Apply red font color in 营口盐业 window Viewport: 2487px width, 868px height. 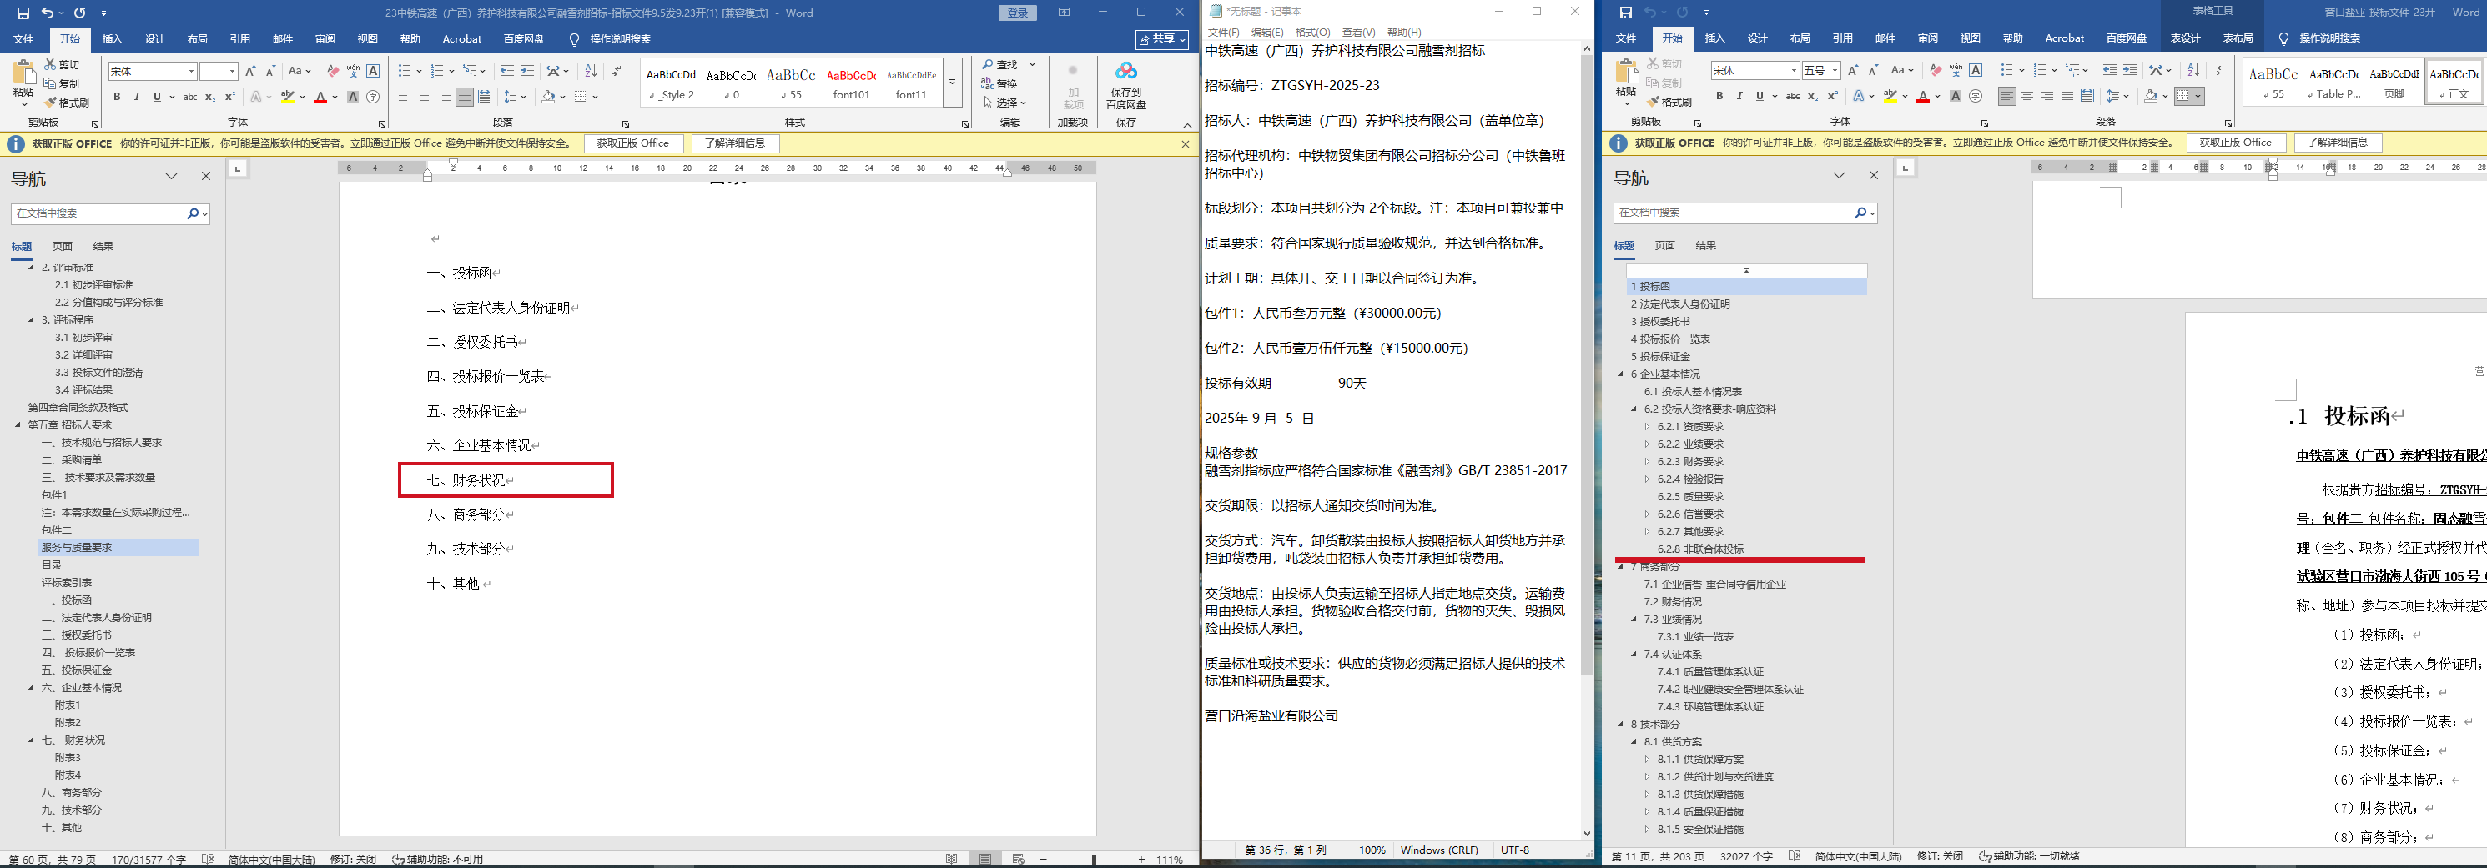coord(1922,96)
